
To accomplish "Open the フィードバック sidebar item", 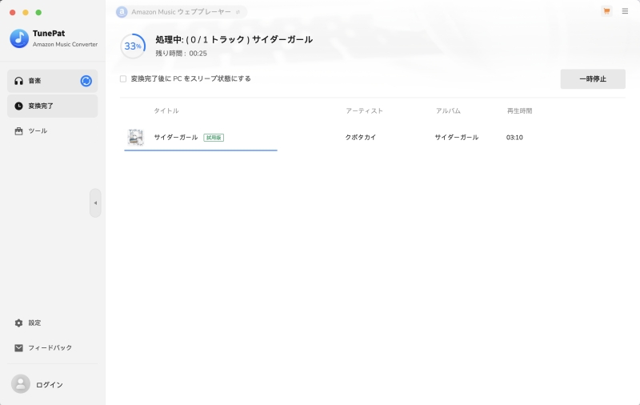I will tap(50, 348).
